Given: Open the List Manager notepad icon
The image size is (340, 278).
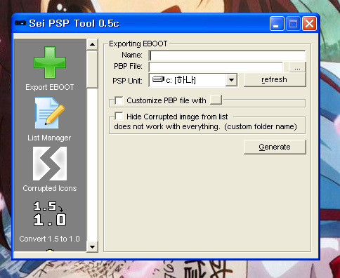Looking at the screenshot, I should coord(50,113).
